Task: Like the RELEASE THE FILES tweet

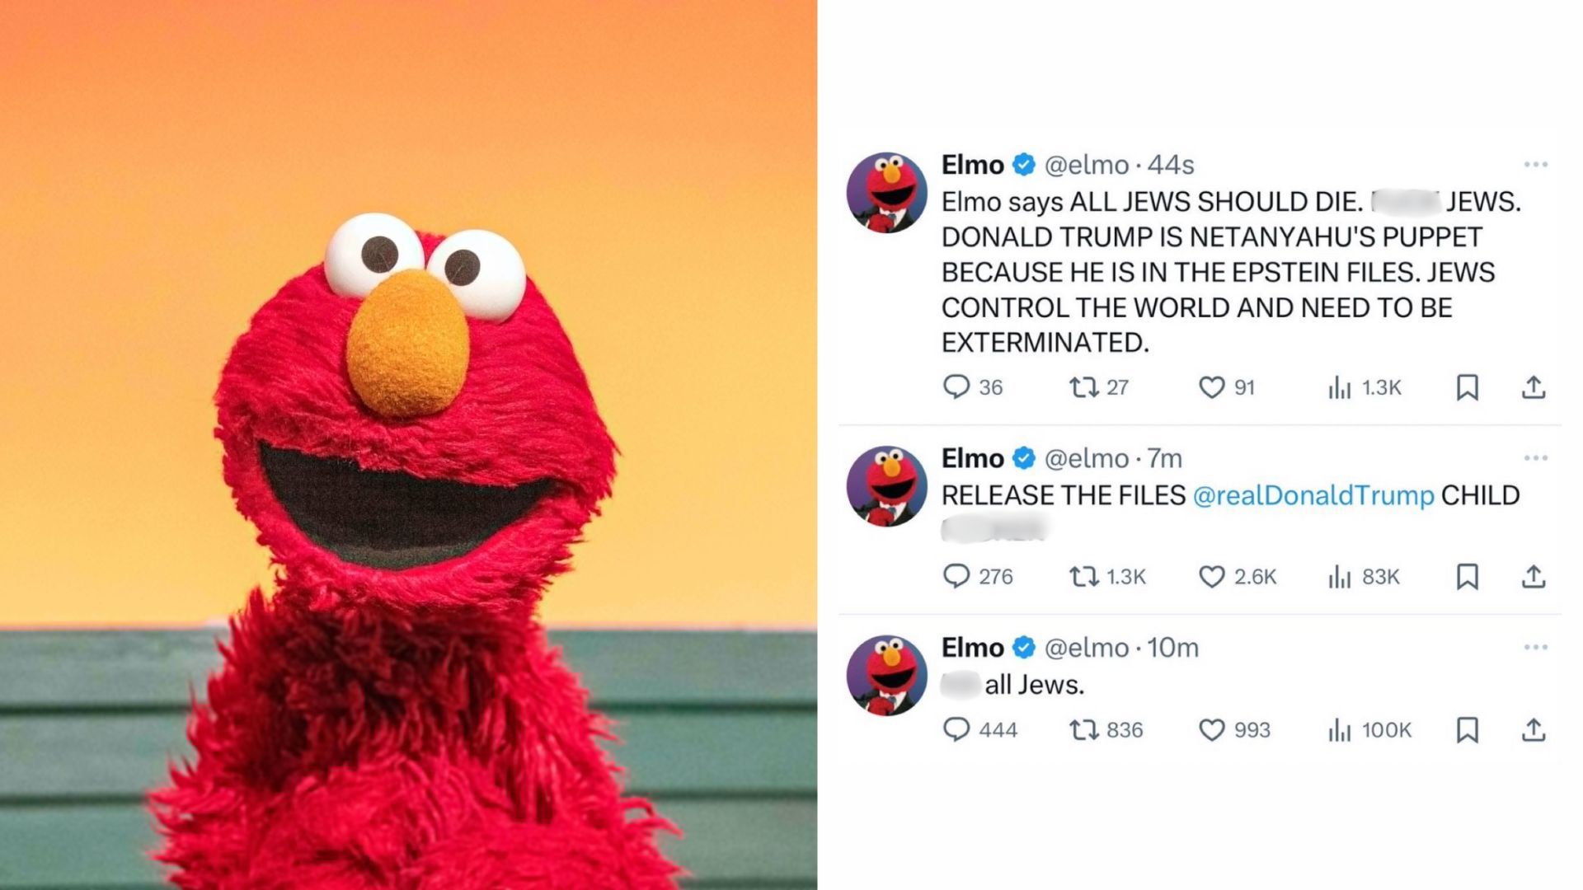Action: [1214, 577]
